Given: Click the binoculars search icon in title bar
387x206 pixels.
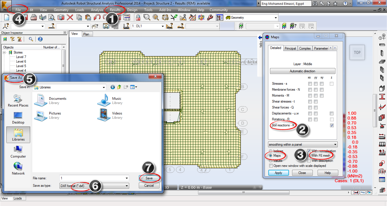Looking at the screenshot, I should coord(315,3).
